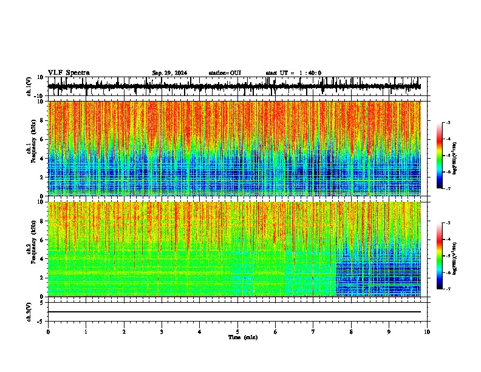Click time axis tick label "4" at bottom

tap(199, 332)
